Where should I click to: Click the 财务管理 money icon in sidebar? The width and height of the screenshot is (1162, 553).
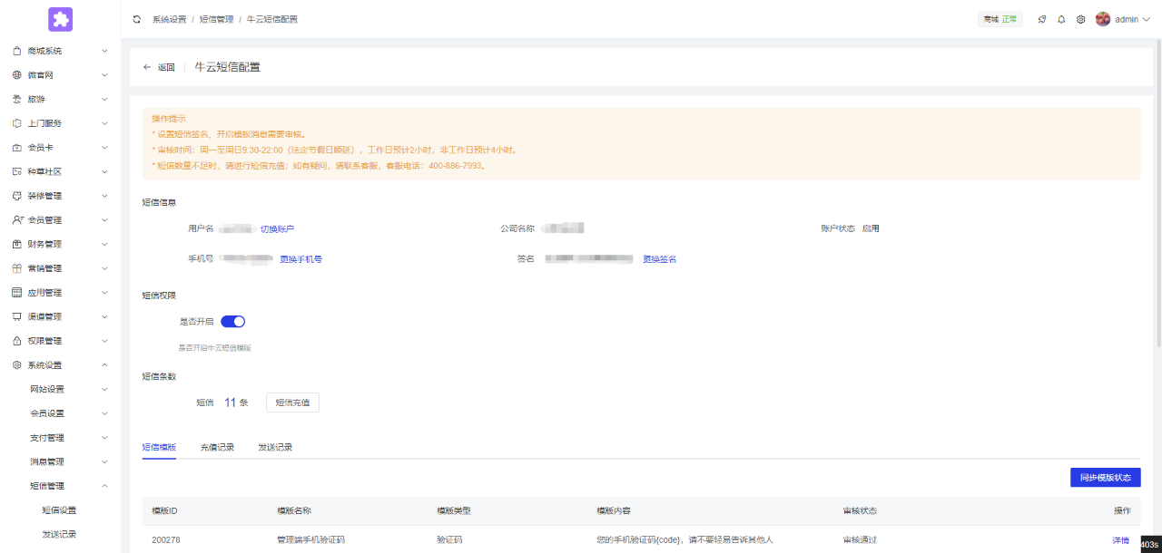(15, 243)
